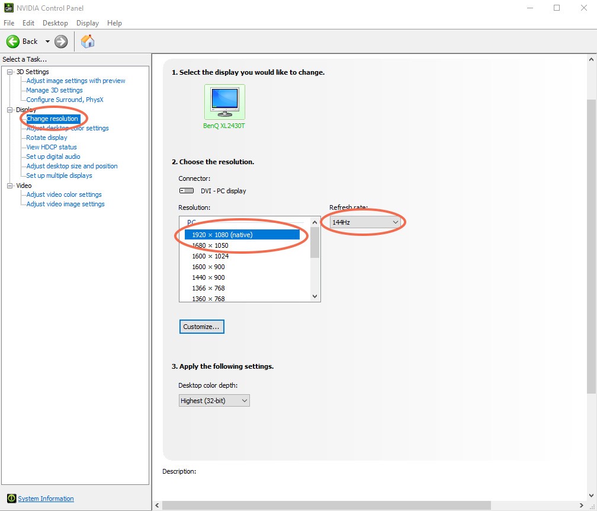Image resolution: width=597 pixels, height=511 pixels.
Task: Click the Customize... button
Action: tap(202, 327)
